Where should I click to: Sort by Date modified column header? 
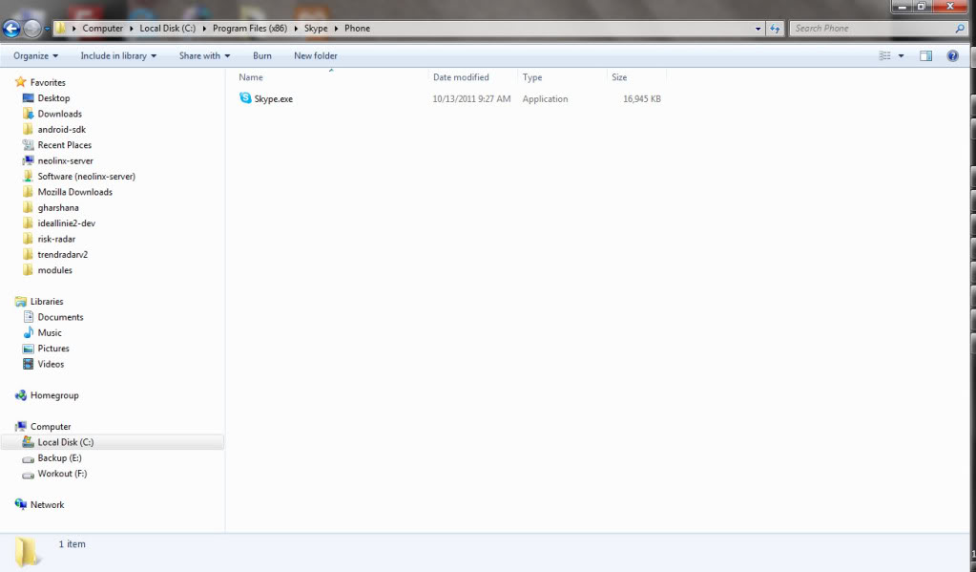(461, 77)
